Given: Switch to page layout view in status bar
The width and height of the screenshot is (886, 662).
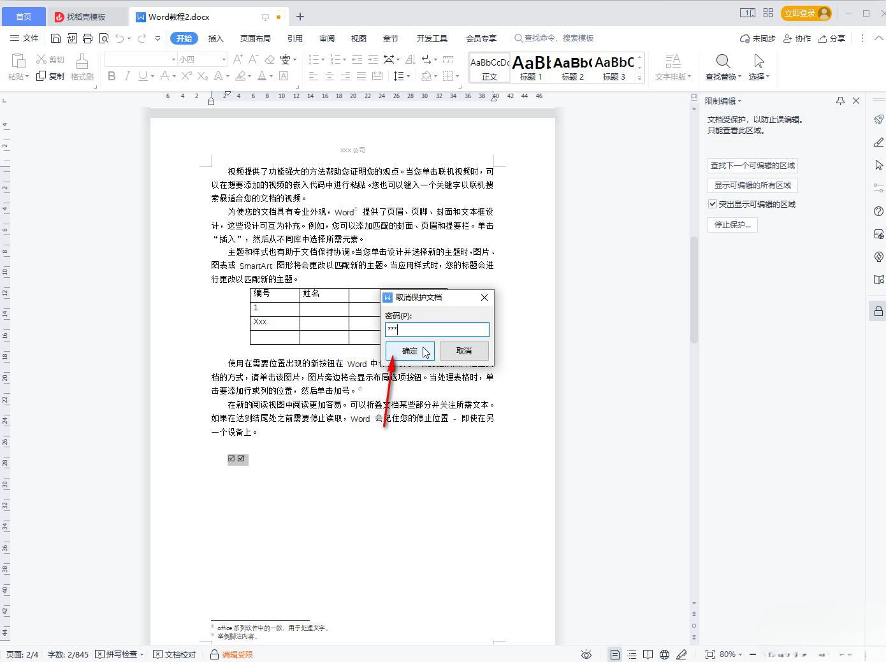Looking at the screenshot, I should [x=614, y=654].
